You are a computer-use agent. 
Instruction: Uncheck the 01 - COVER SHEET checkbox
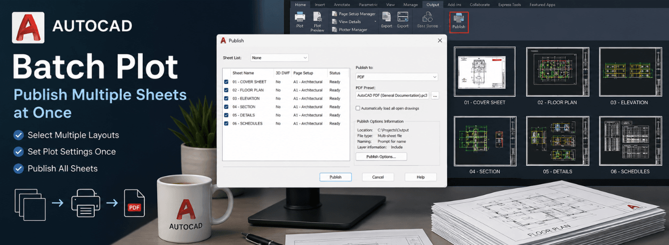click(x=226, y=82)
